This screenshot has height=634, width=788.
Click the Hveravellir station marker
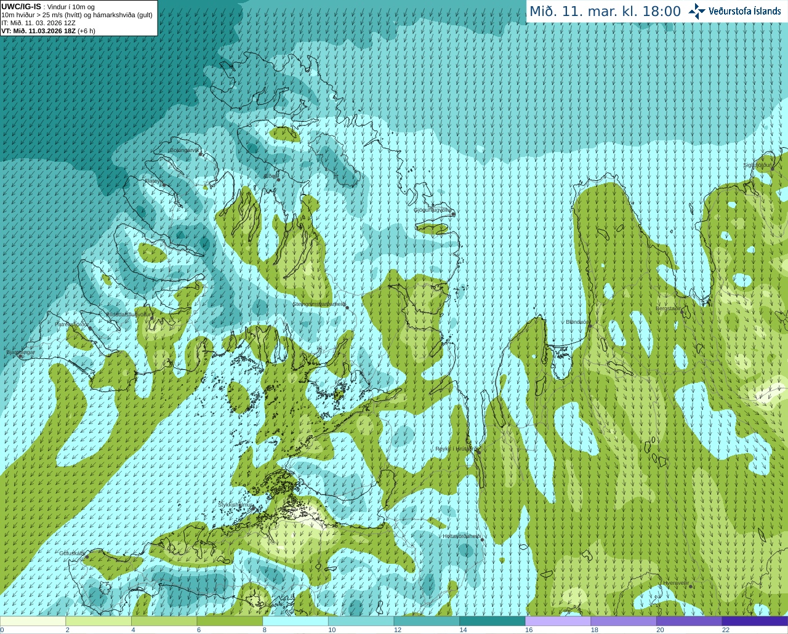click(x=691, y=587)
